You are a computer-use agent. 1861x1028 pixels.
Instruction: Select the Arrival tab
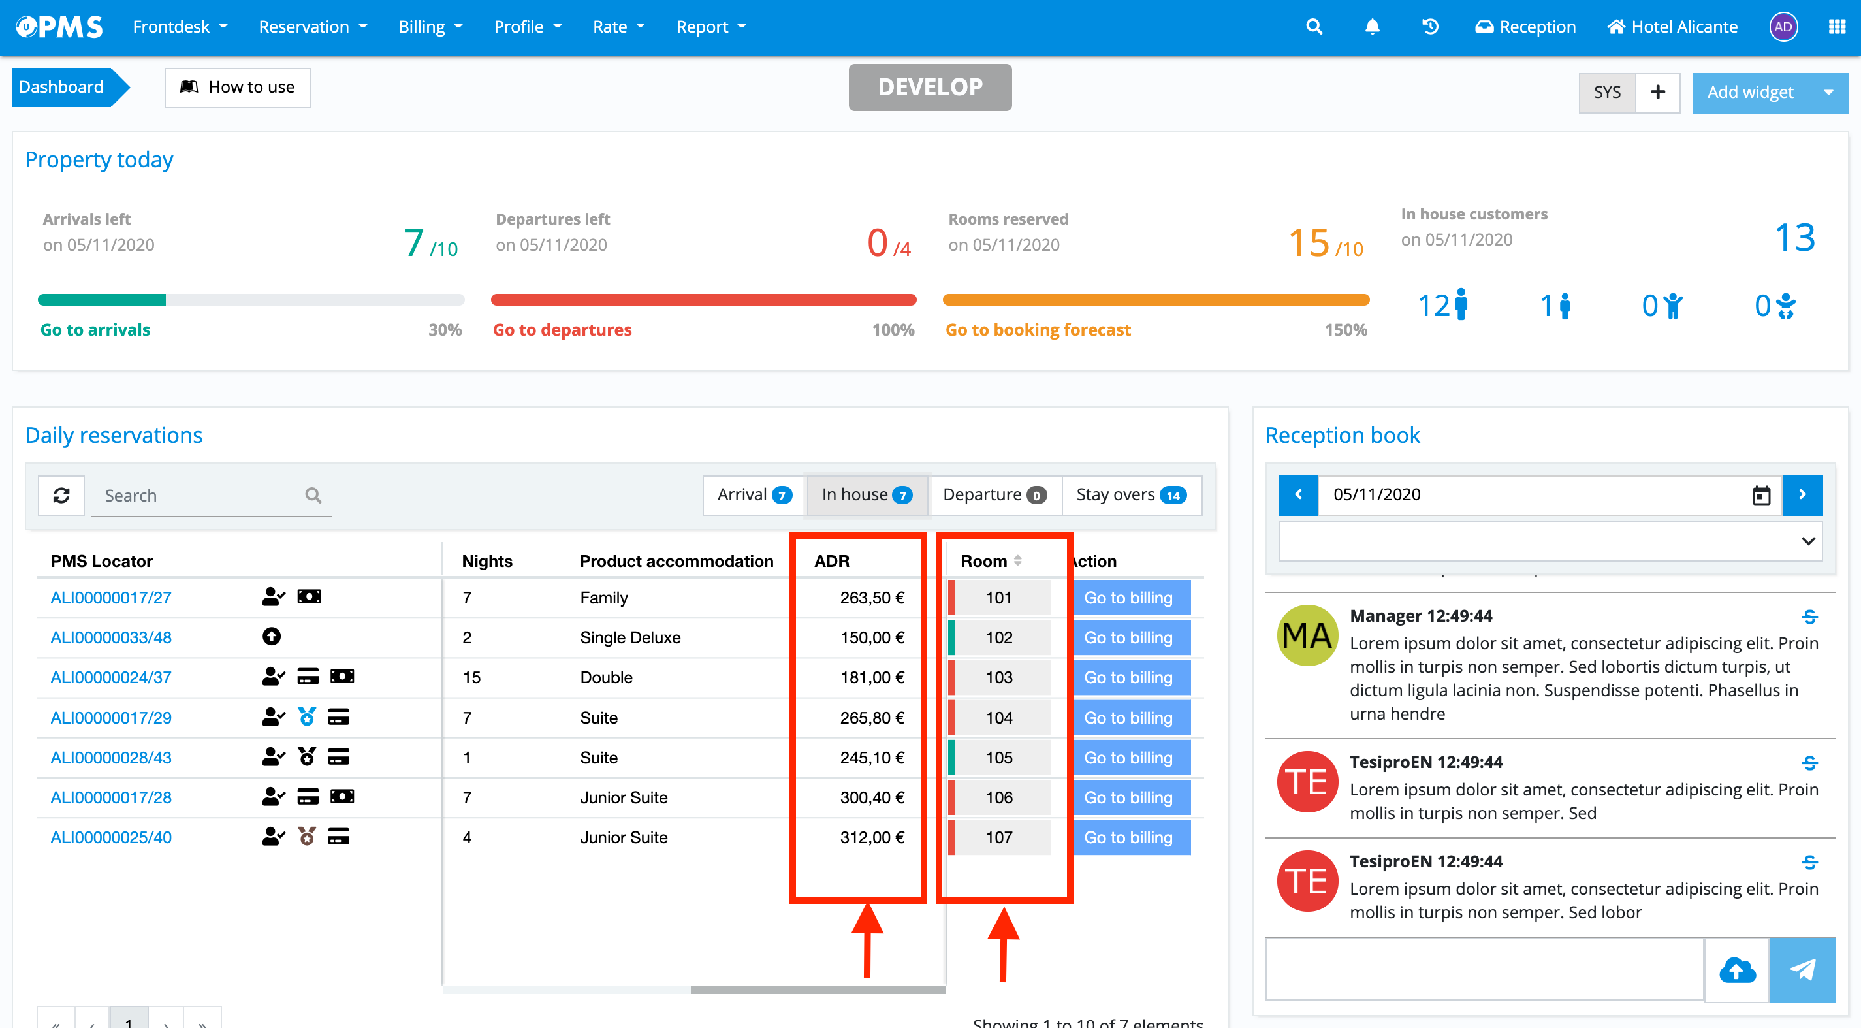(x=754, y=495)
